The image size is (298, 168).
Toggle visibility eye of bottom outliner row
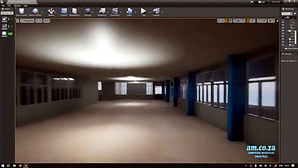[283, 45]
